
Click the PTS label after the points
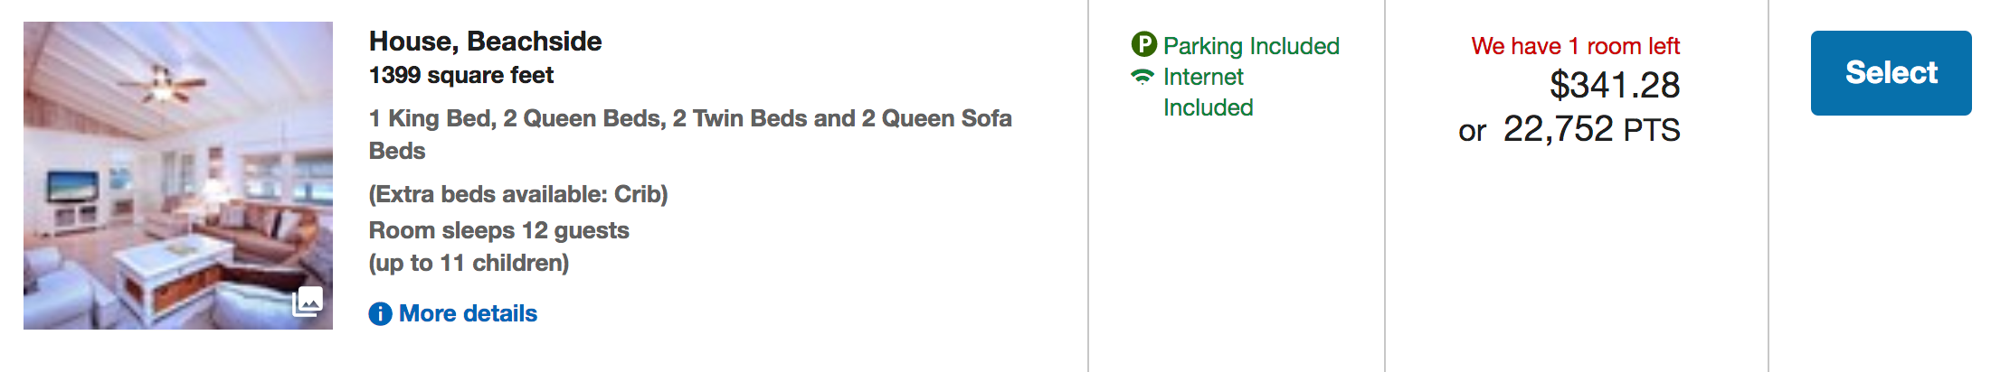click(1652, 131)
